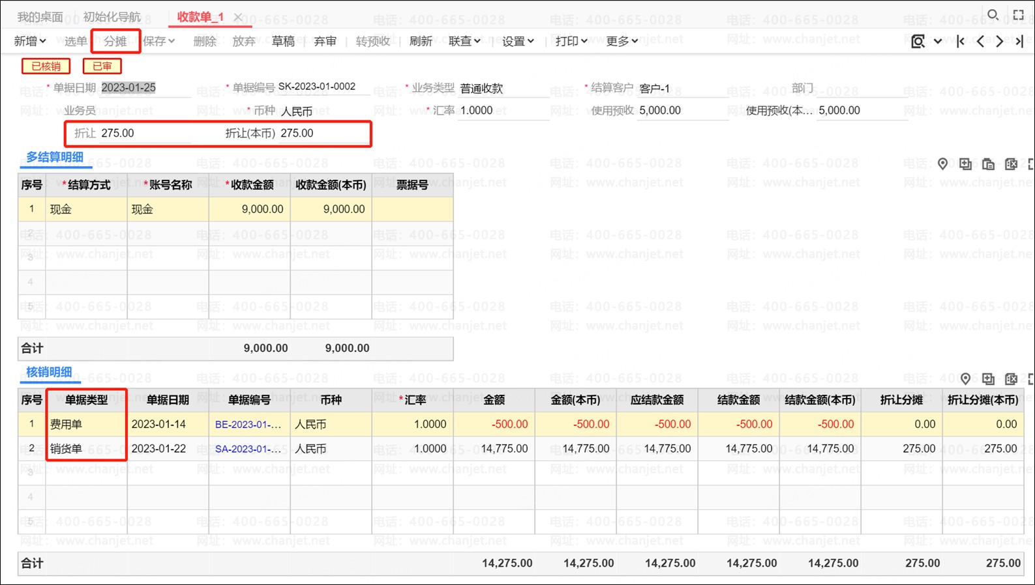Expand the 更多 dropdown
Viewport: 1035px width, 585px height.
(x=622, y=41)
